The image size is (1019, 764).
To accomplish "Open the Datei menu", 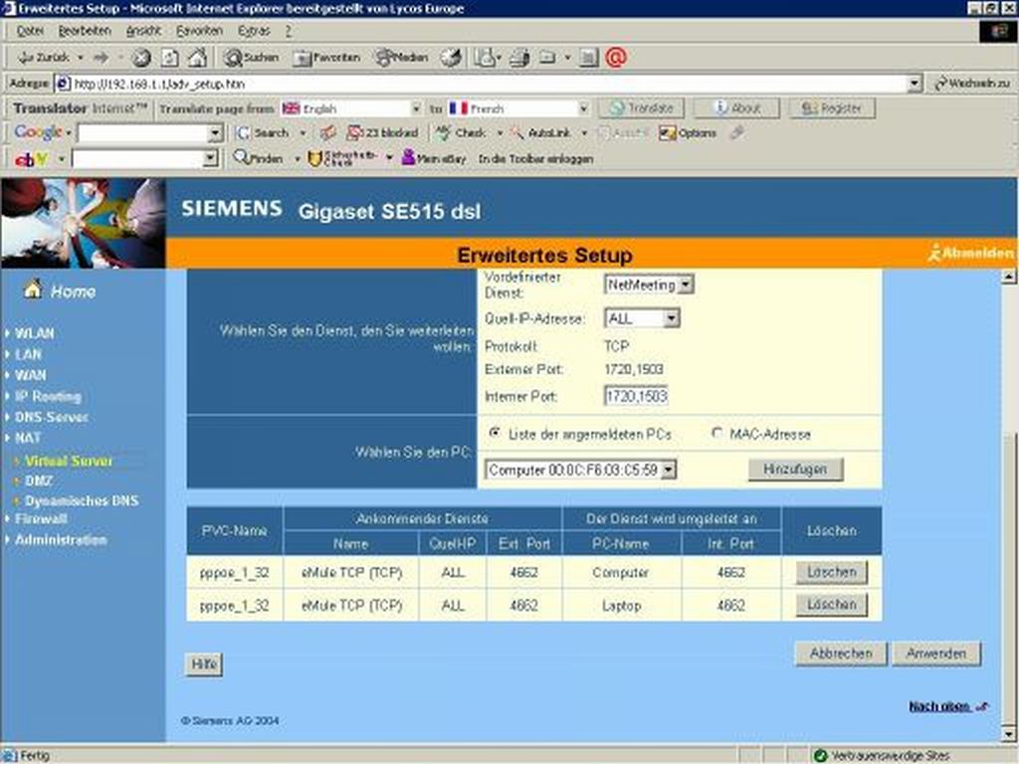I will pyautogui.click(x=30, y=31).
